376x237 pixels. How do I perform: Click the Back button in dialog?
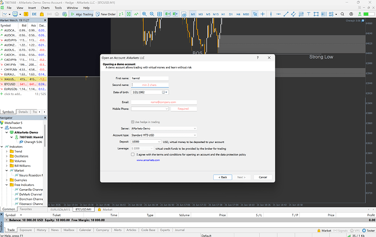coord(222,177)
